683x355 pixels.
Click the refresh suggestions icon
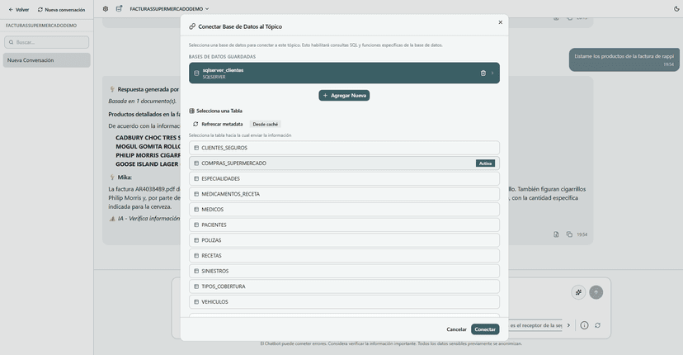coord(597,325)
